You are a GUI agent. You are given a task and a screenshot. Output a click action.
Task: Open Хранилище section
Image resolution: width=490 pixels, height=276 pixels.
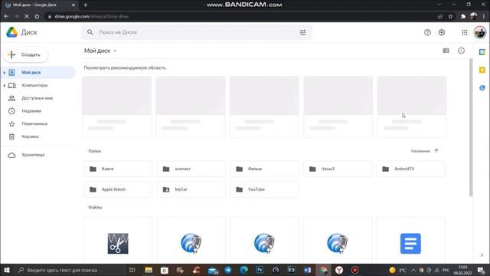point(38,155)
